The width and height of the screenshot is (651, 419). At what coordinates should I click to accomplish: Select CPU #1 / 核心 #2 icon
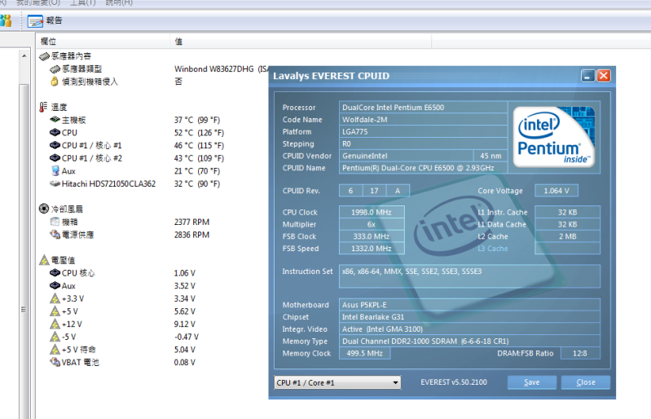55,158
